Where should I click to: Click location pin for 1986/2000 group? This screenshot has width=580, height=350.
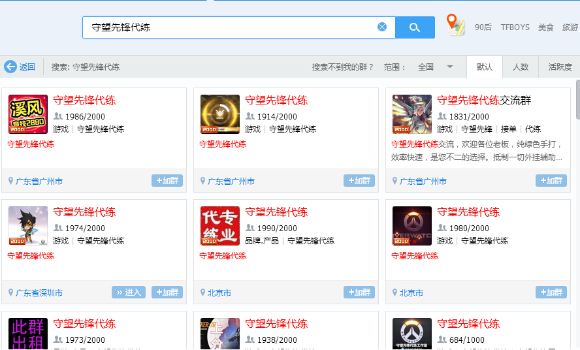tap(10, 181)
